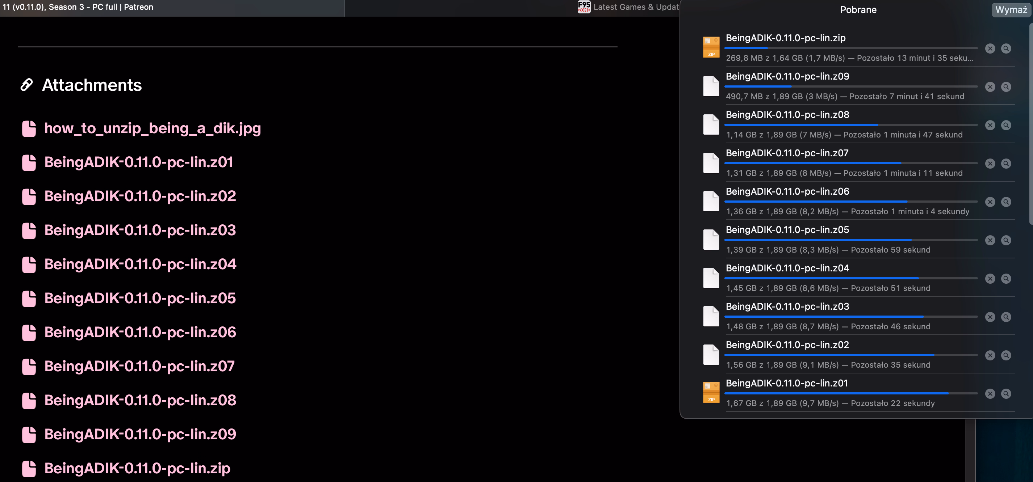Click the Wymaż clear button

click(x=1011, y=10)
